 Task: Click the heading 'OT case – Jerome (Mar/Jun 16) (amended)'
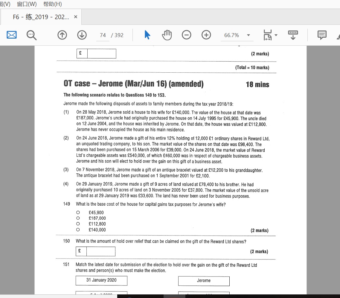pyautogui.click(x=134, y=84)
